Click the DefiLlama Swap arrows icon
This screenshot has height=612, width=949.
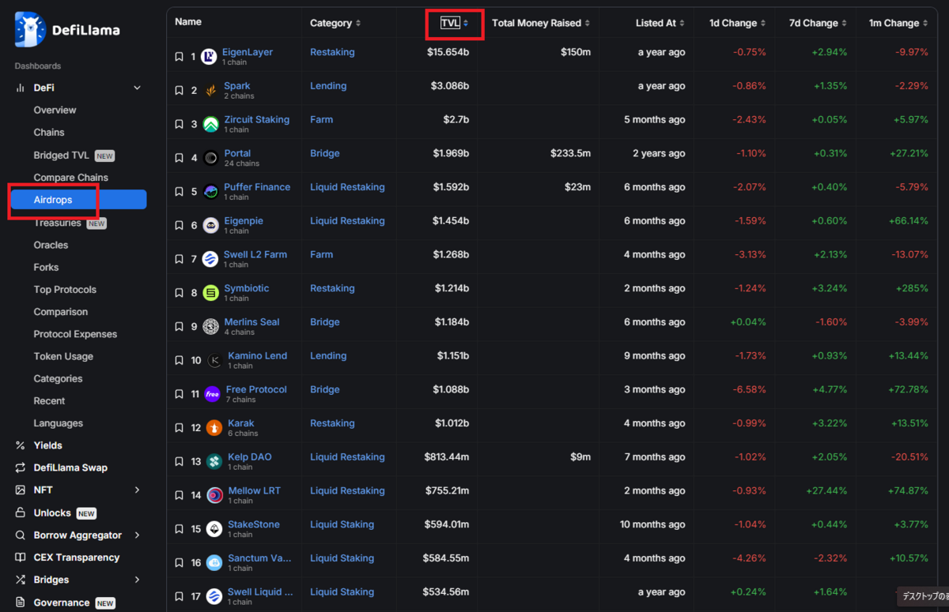coord(21,467)
